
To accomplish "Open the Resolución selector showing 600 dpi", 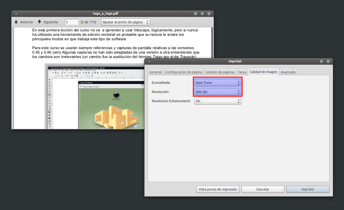I will 215,92.
